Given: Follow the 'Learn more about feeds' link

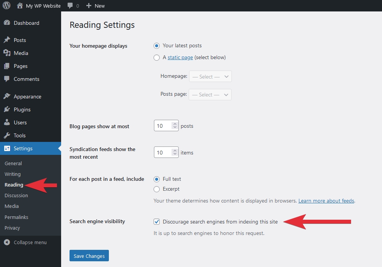Looking at the screenshot, I should pyautogui.click(x=326, y=201).
